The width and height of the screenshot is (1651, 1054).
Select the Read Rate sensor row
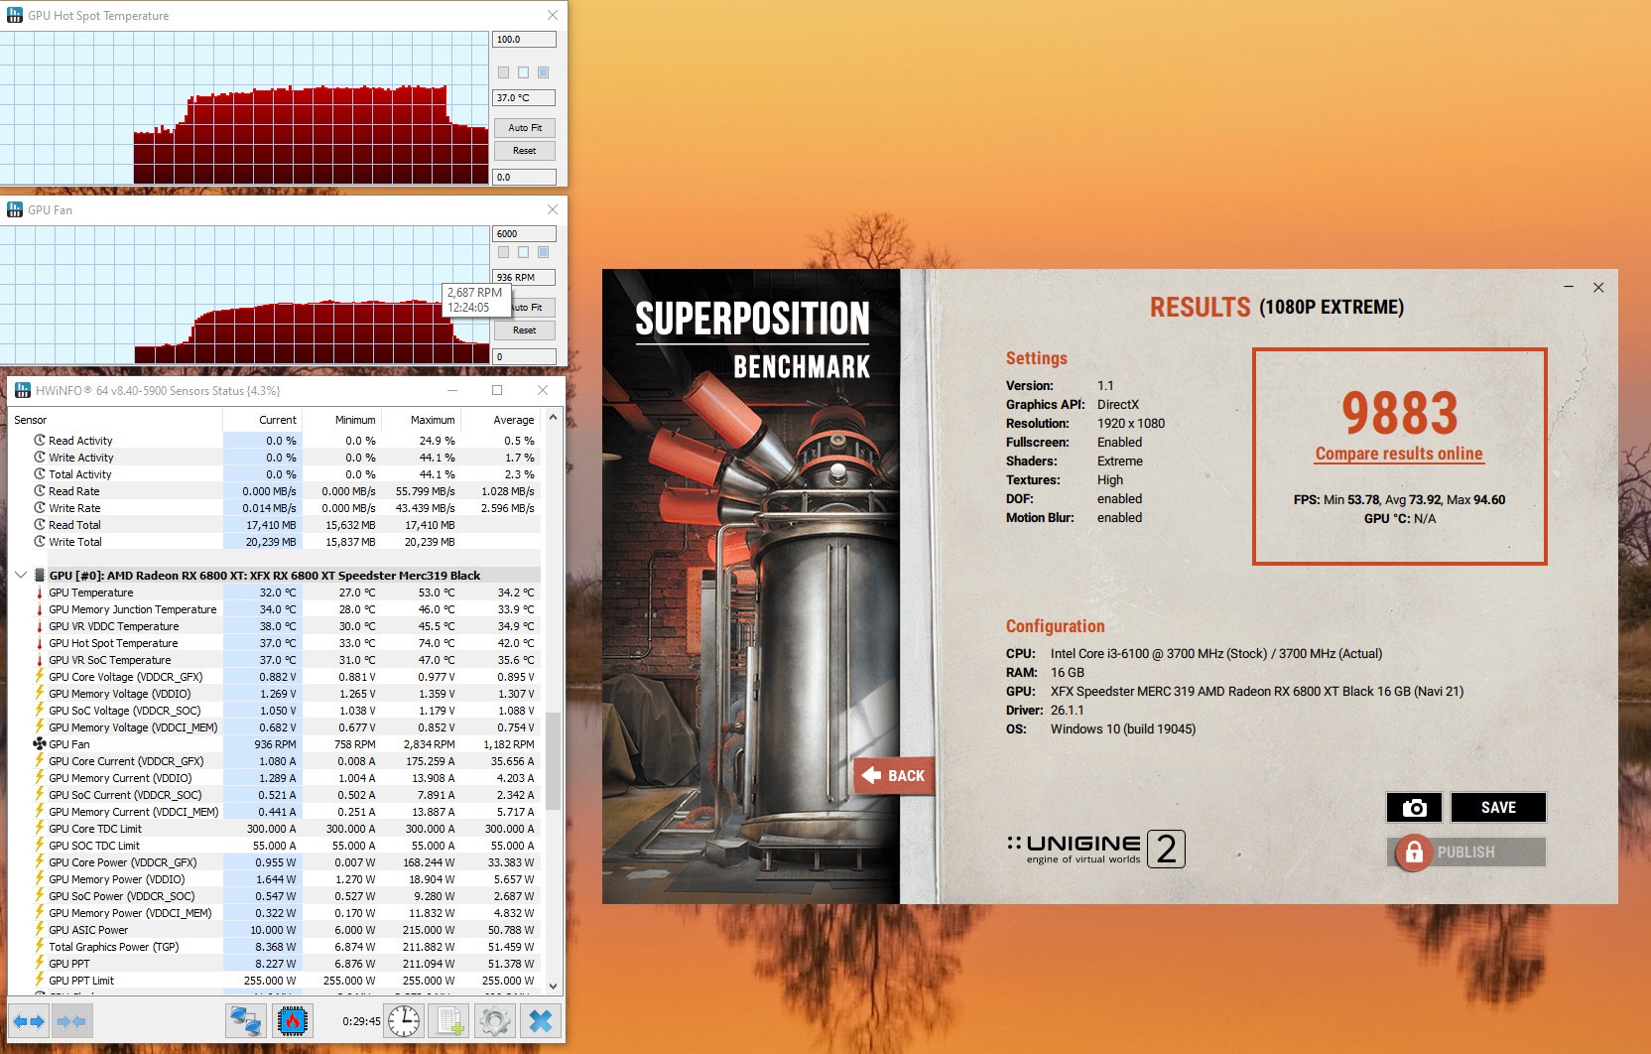pos(275,491)
